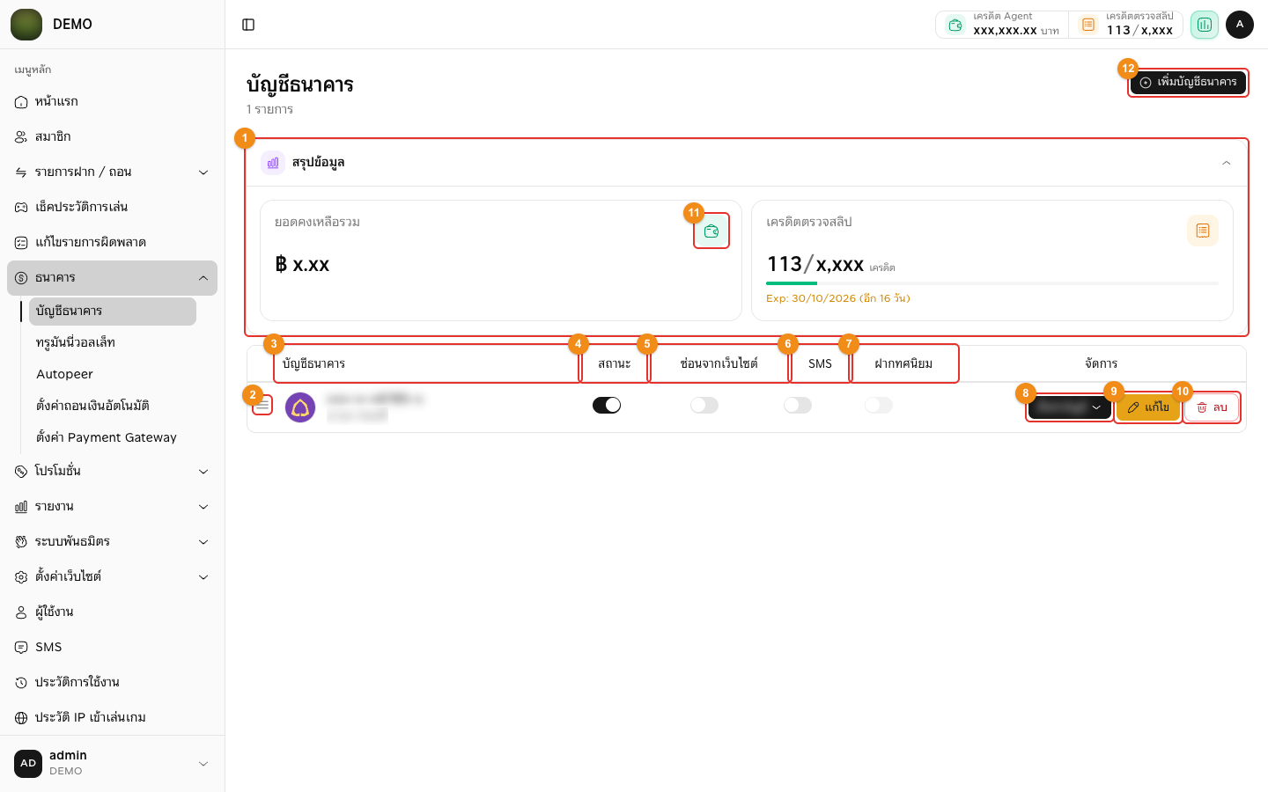Open the green chart icon button in the header
Screen dimensions: 1268x792
click(x=1205, y=25)
